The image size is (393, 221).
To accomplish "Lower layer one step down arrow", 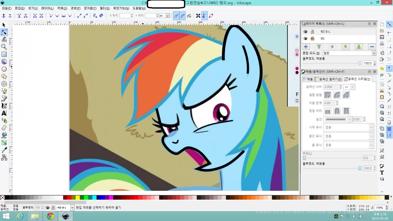I will point(346,47).
